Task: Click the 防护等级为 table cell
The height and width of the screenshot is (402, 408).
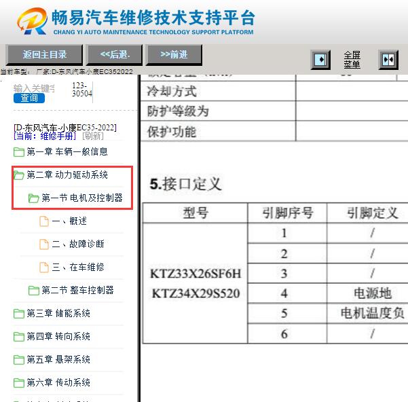Action: pyautogui.click(x=218, y=111)
